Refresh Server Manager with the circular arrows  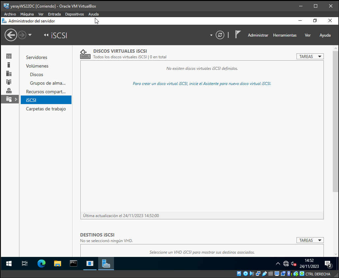click(x=220, y=35)
